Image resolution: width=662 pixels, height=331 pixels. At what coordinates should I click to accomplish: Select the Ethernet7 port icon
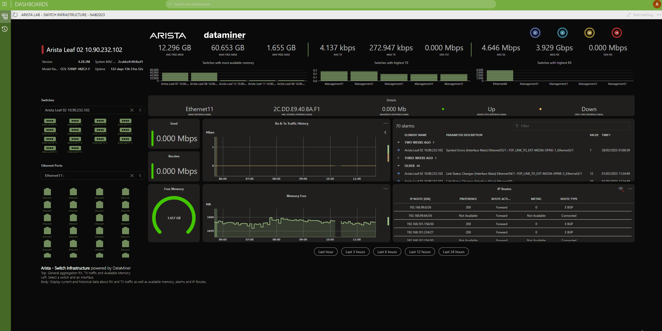click(99, 205)
